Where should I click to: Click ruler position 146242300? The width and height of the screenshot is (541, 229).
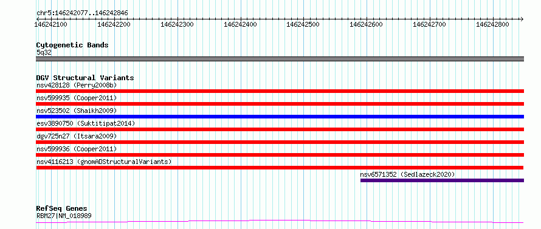click(177, 24)
